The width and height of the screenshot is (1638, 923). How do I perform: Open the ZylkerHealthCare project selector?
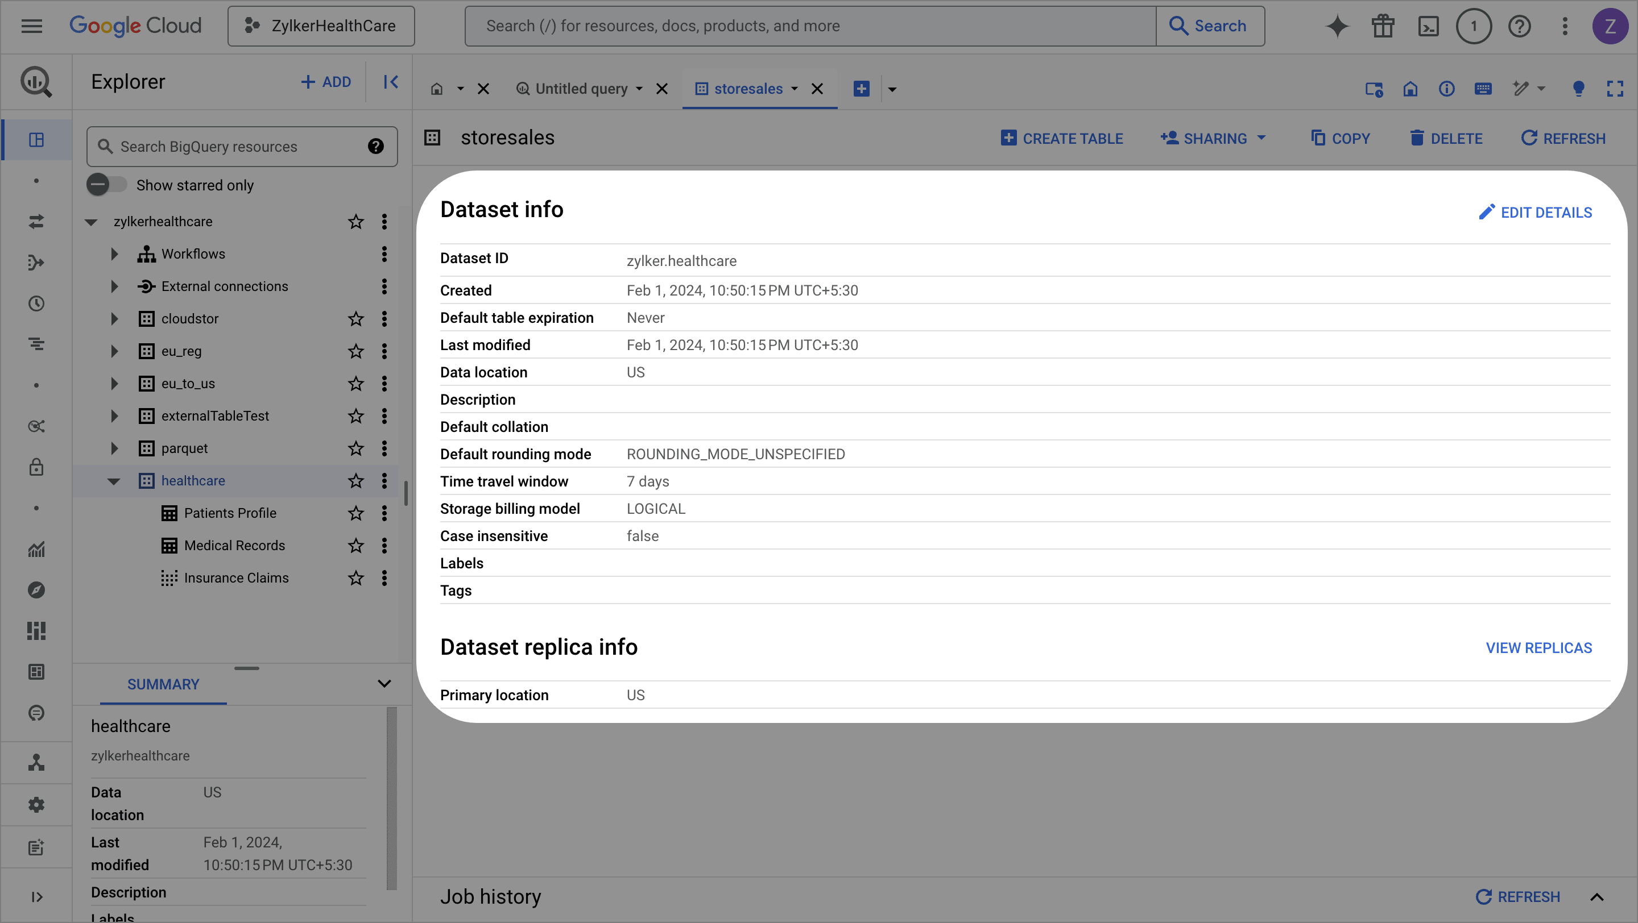[x=321, y=26]
